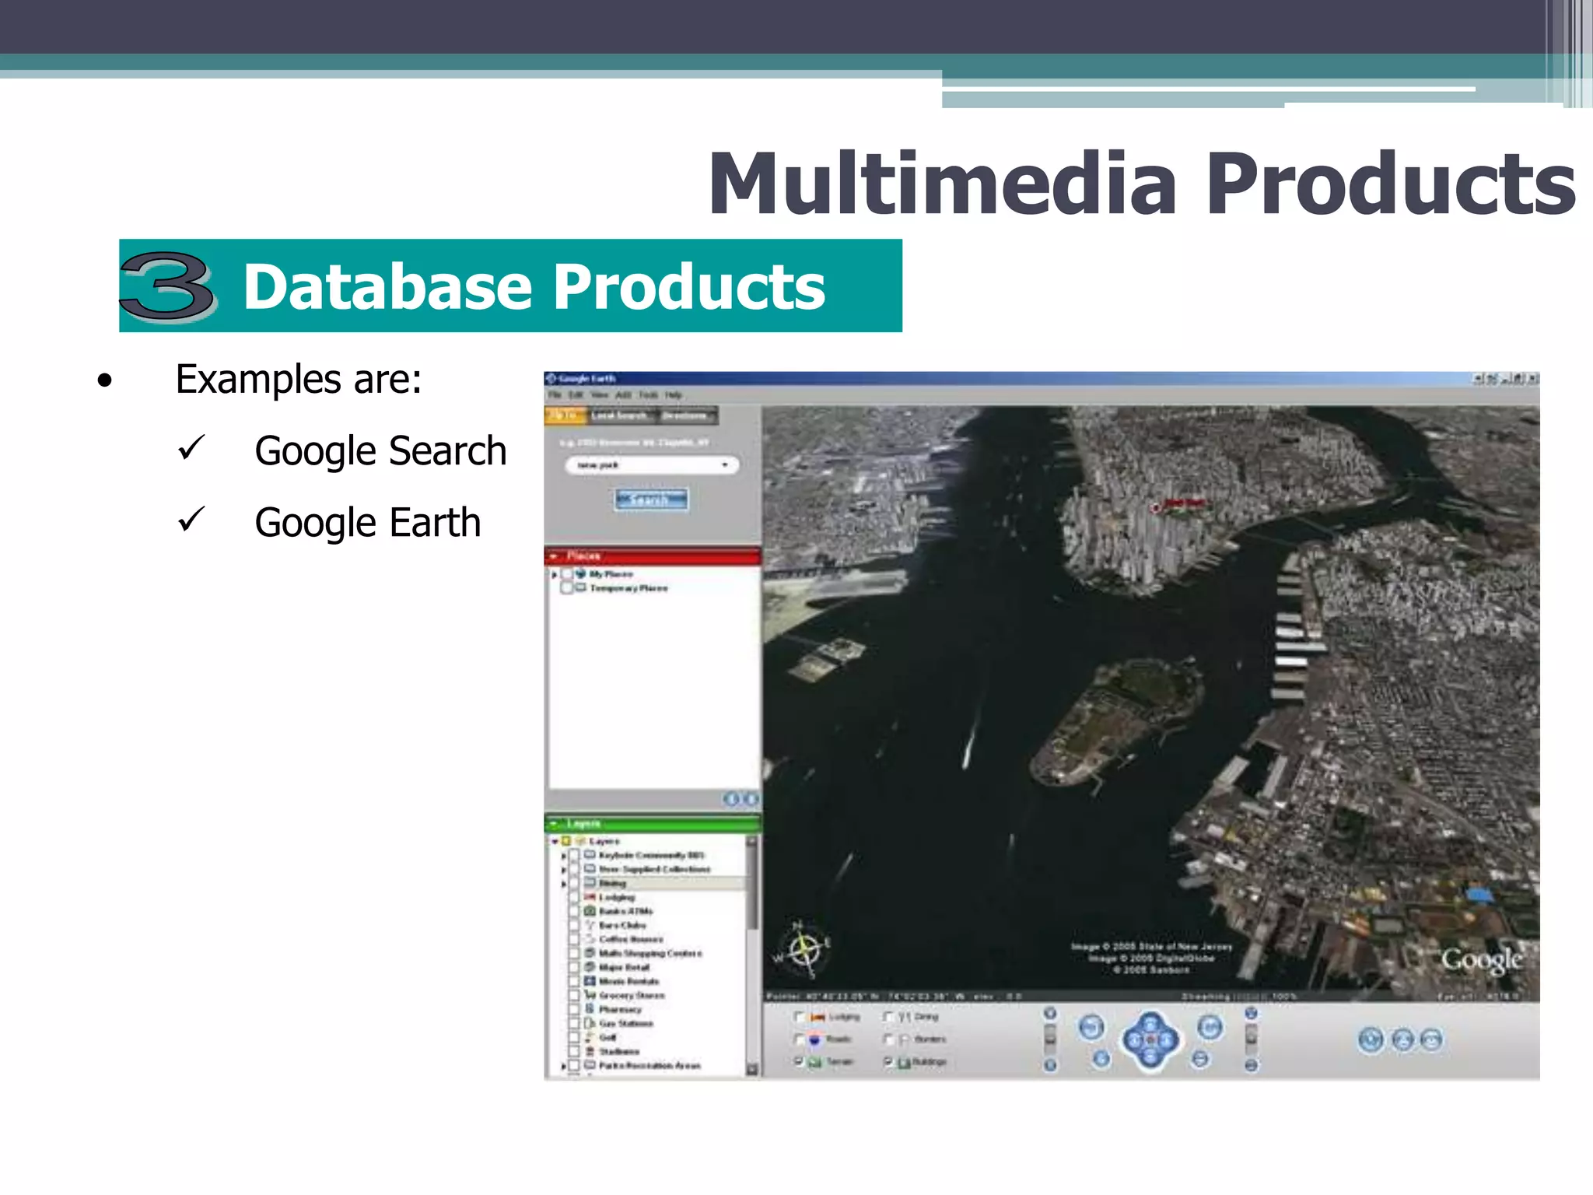The height and width of the screenshot is (1195, 1593).
Task: Expand the Keyhole Community BBS node
Action: pos(565,855)
